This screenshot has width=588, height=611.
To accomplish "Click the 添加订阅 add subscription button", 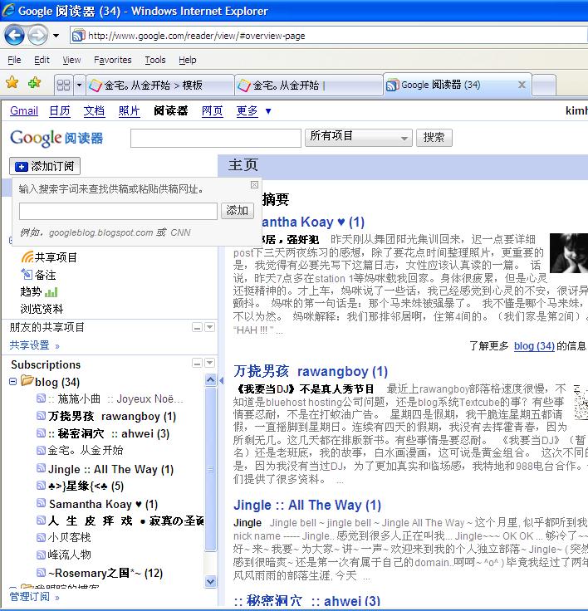I will pyautogui.click(x=45, y=166).
